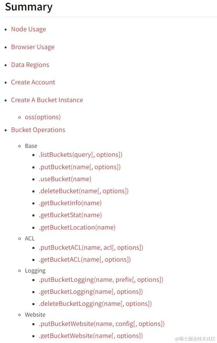Viewport: 217px width, 343px height.
Task: Open .putBucket(name[, options]) reference
Action: [80, 167]
